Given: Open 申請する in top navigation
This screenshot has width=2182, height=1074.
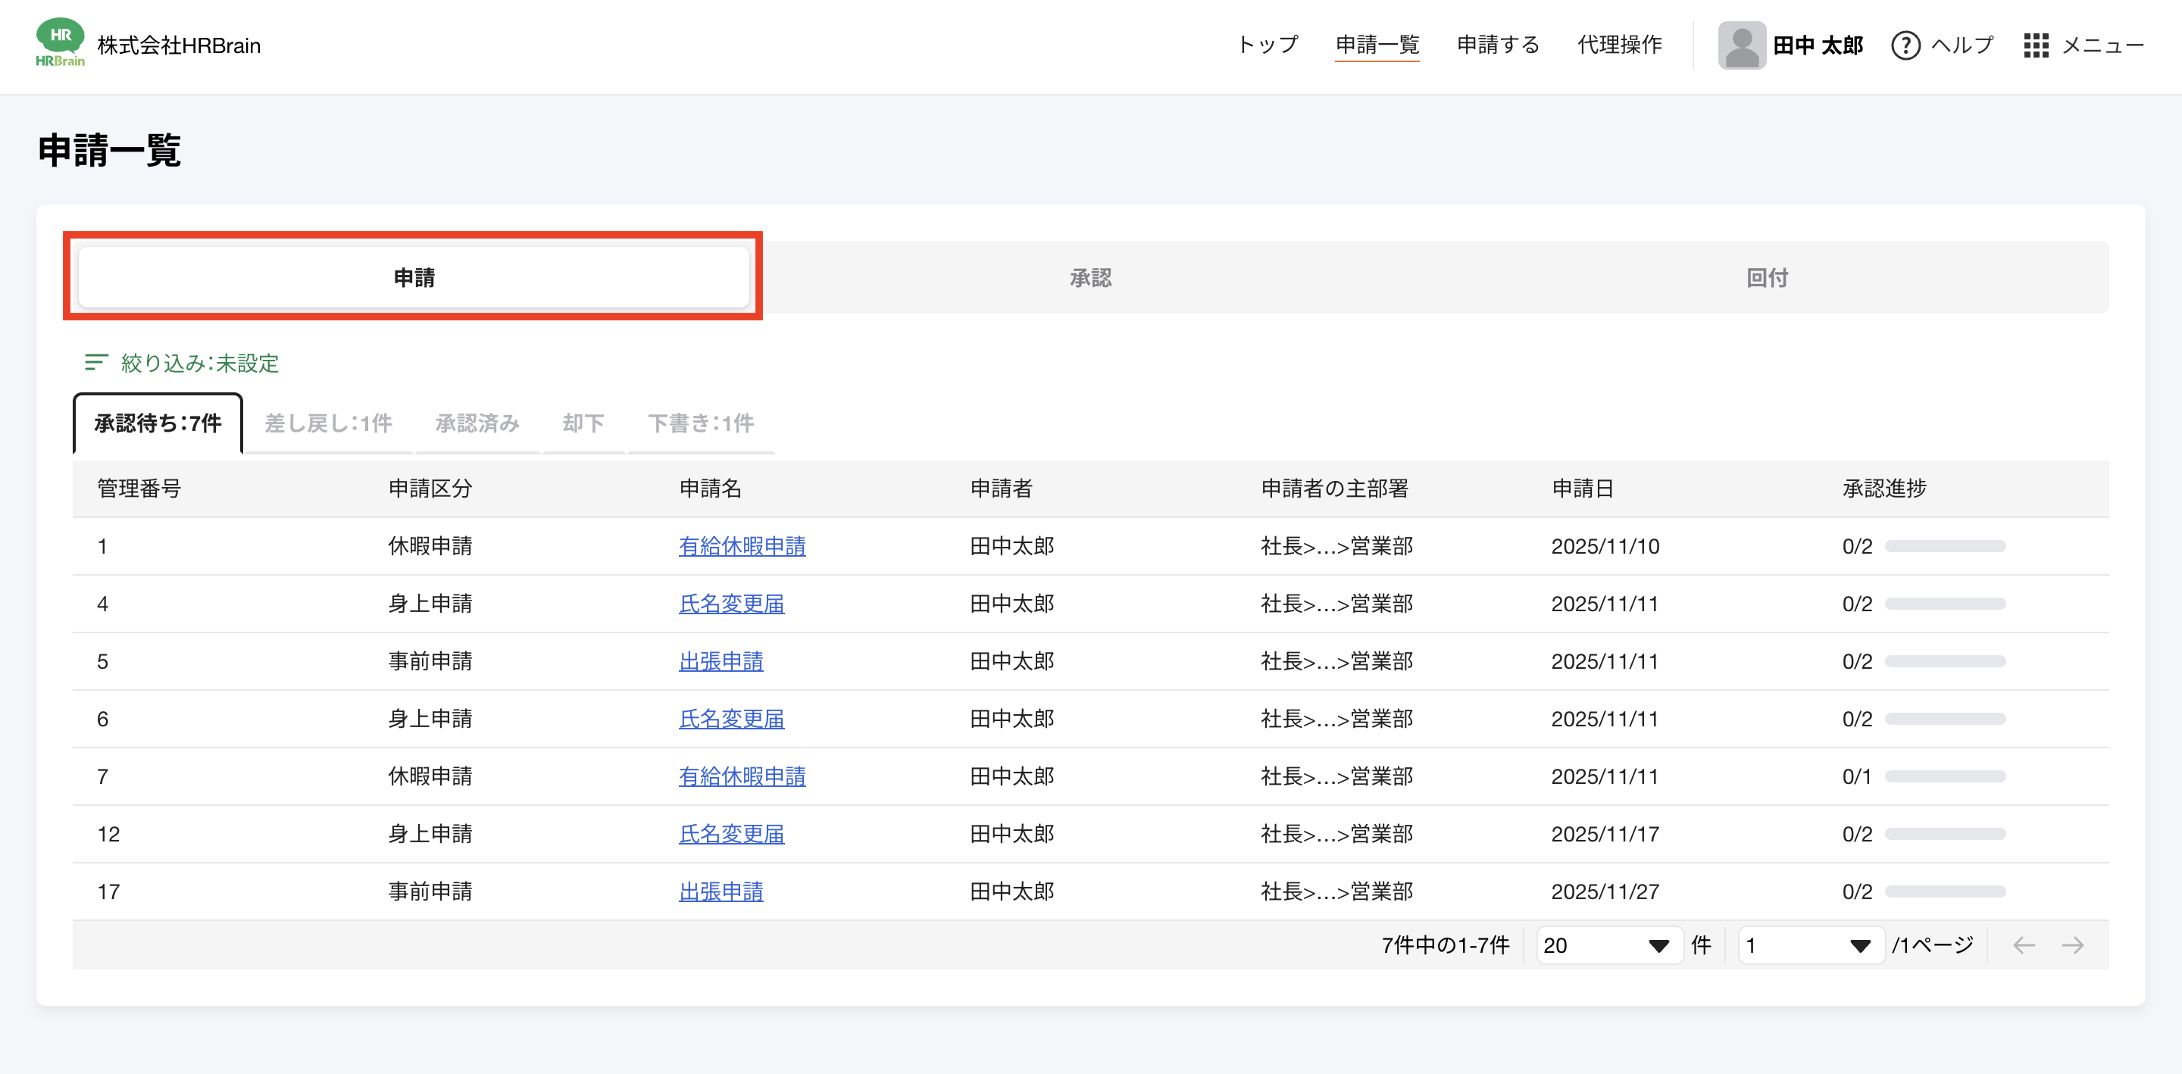Looking at the screenshot, I should click(1498, 45).
